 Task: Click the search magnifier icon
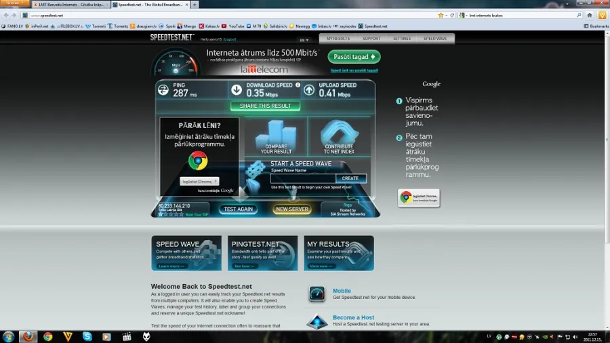tap(579, 15)
